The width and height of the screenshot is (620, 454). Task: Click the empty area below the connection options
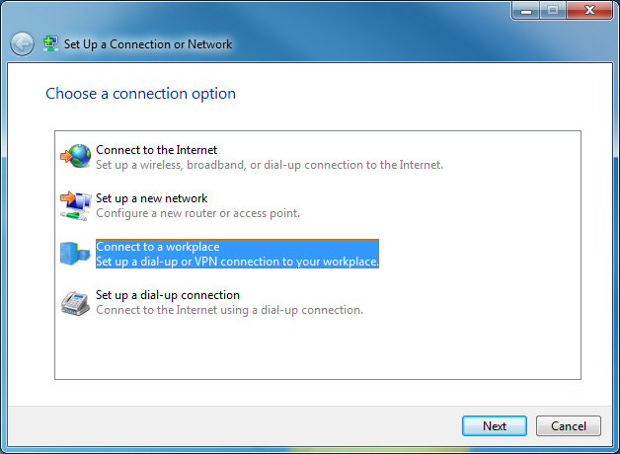318,347
